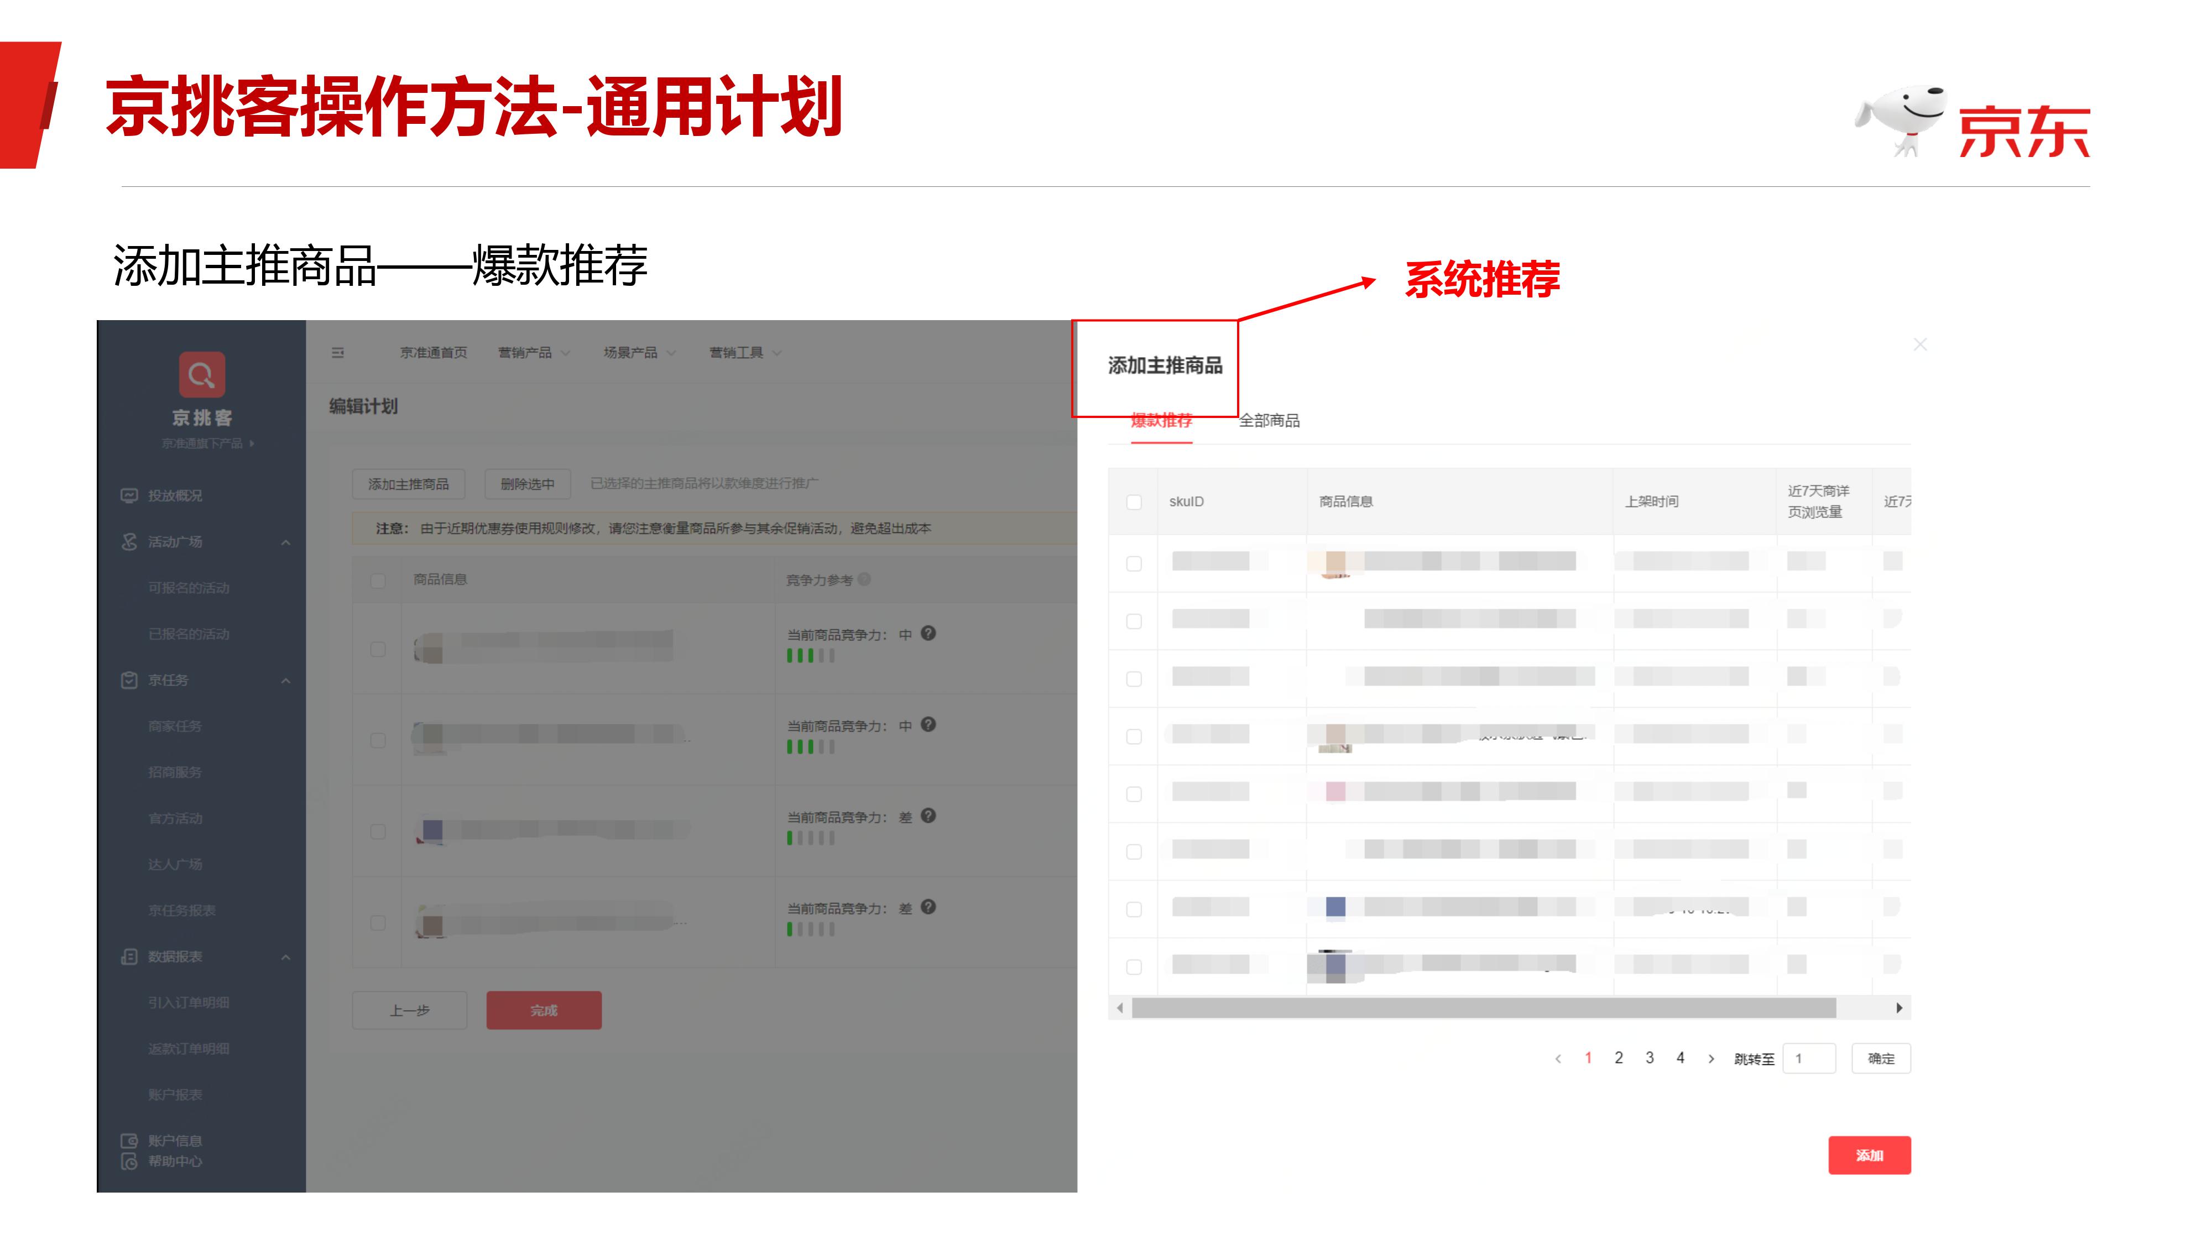Click the blue product thumbnail in dialog table

[1335, 907]
